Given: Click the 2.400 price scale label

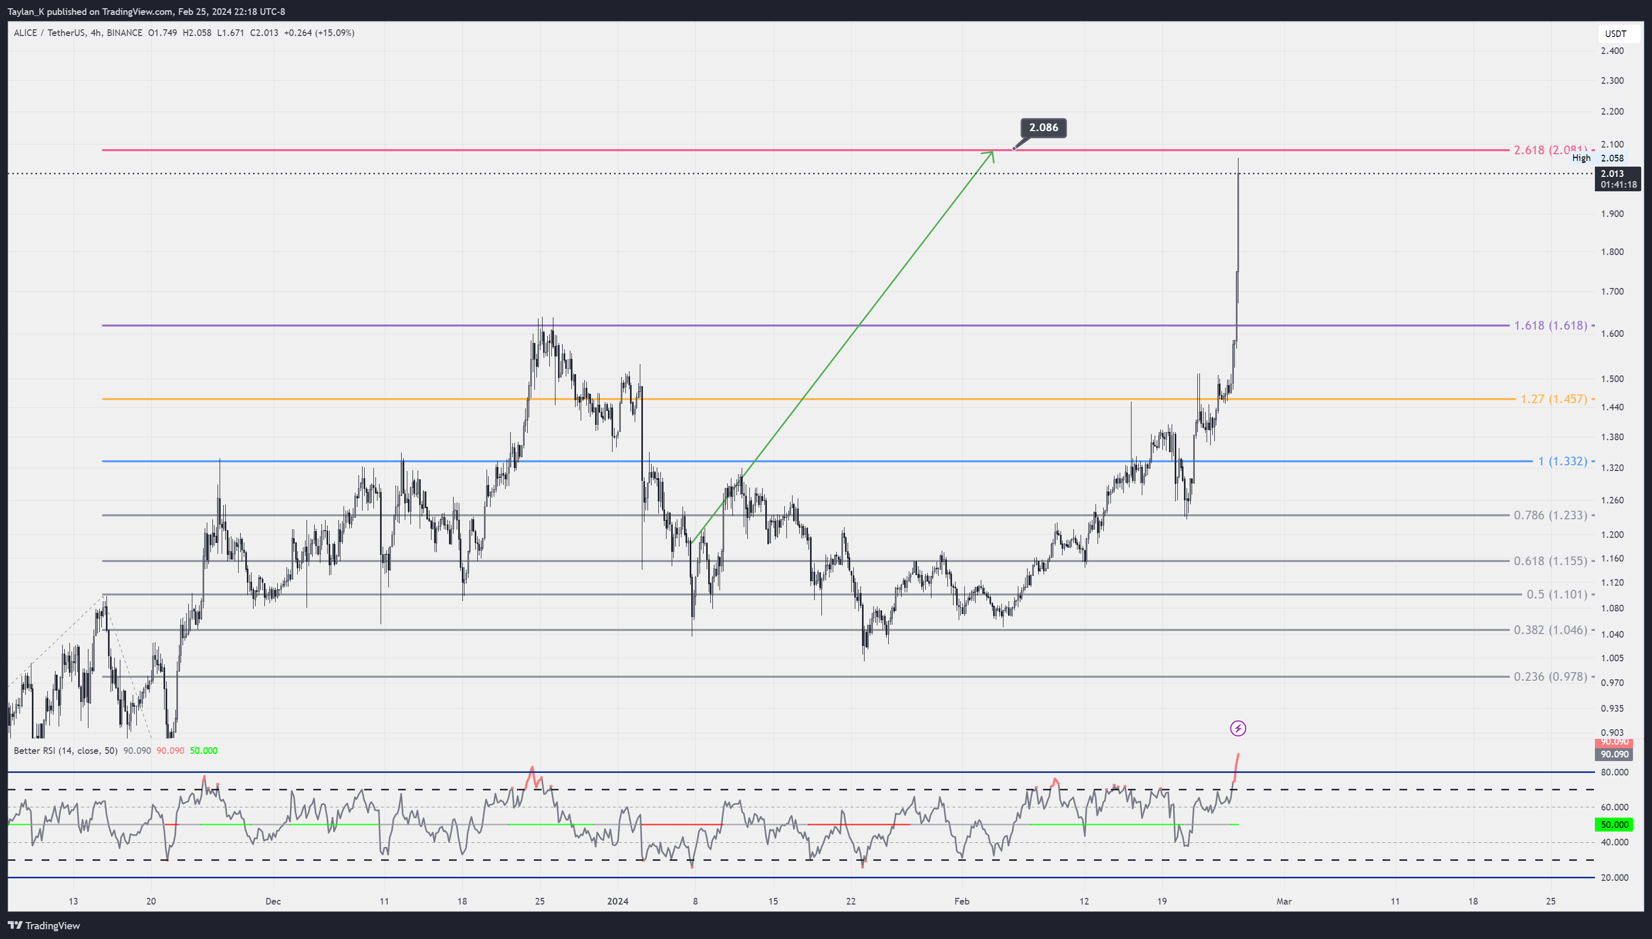Looking at the screenshot, I should [1612, 51].
